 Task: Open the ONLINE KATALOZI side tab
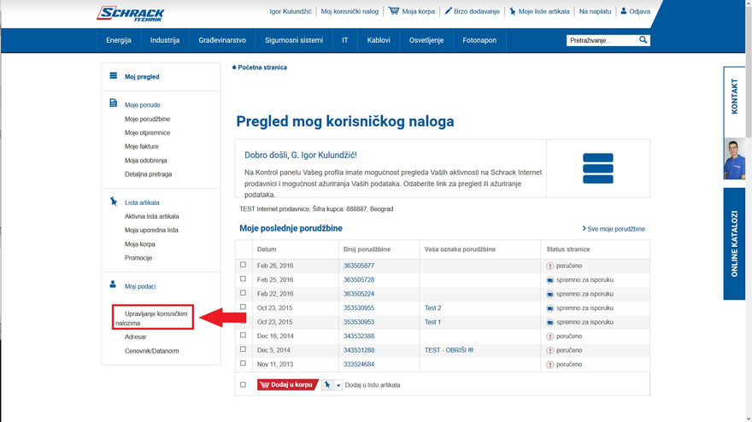tap(734, 243)
